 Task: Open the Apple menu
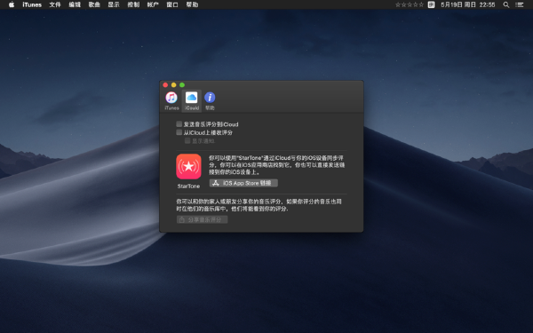click(x=12, y=4)
